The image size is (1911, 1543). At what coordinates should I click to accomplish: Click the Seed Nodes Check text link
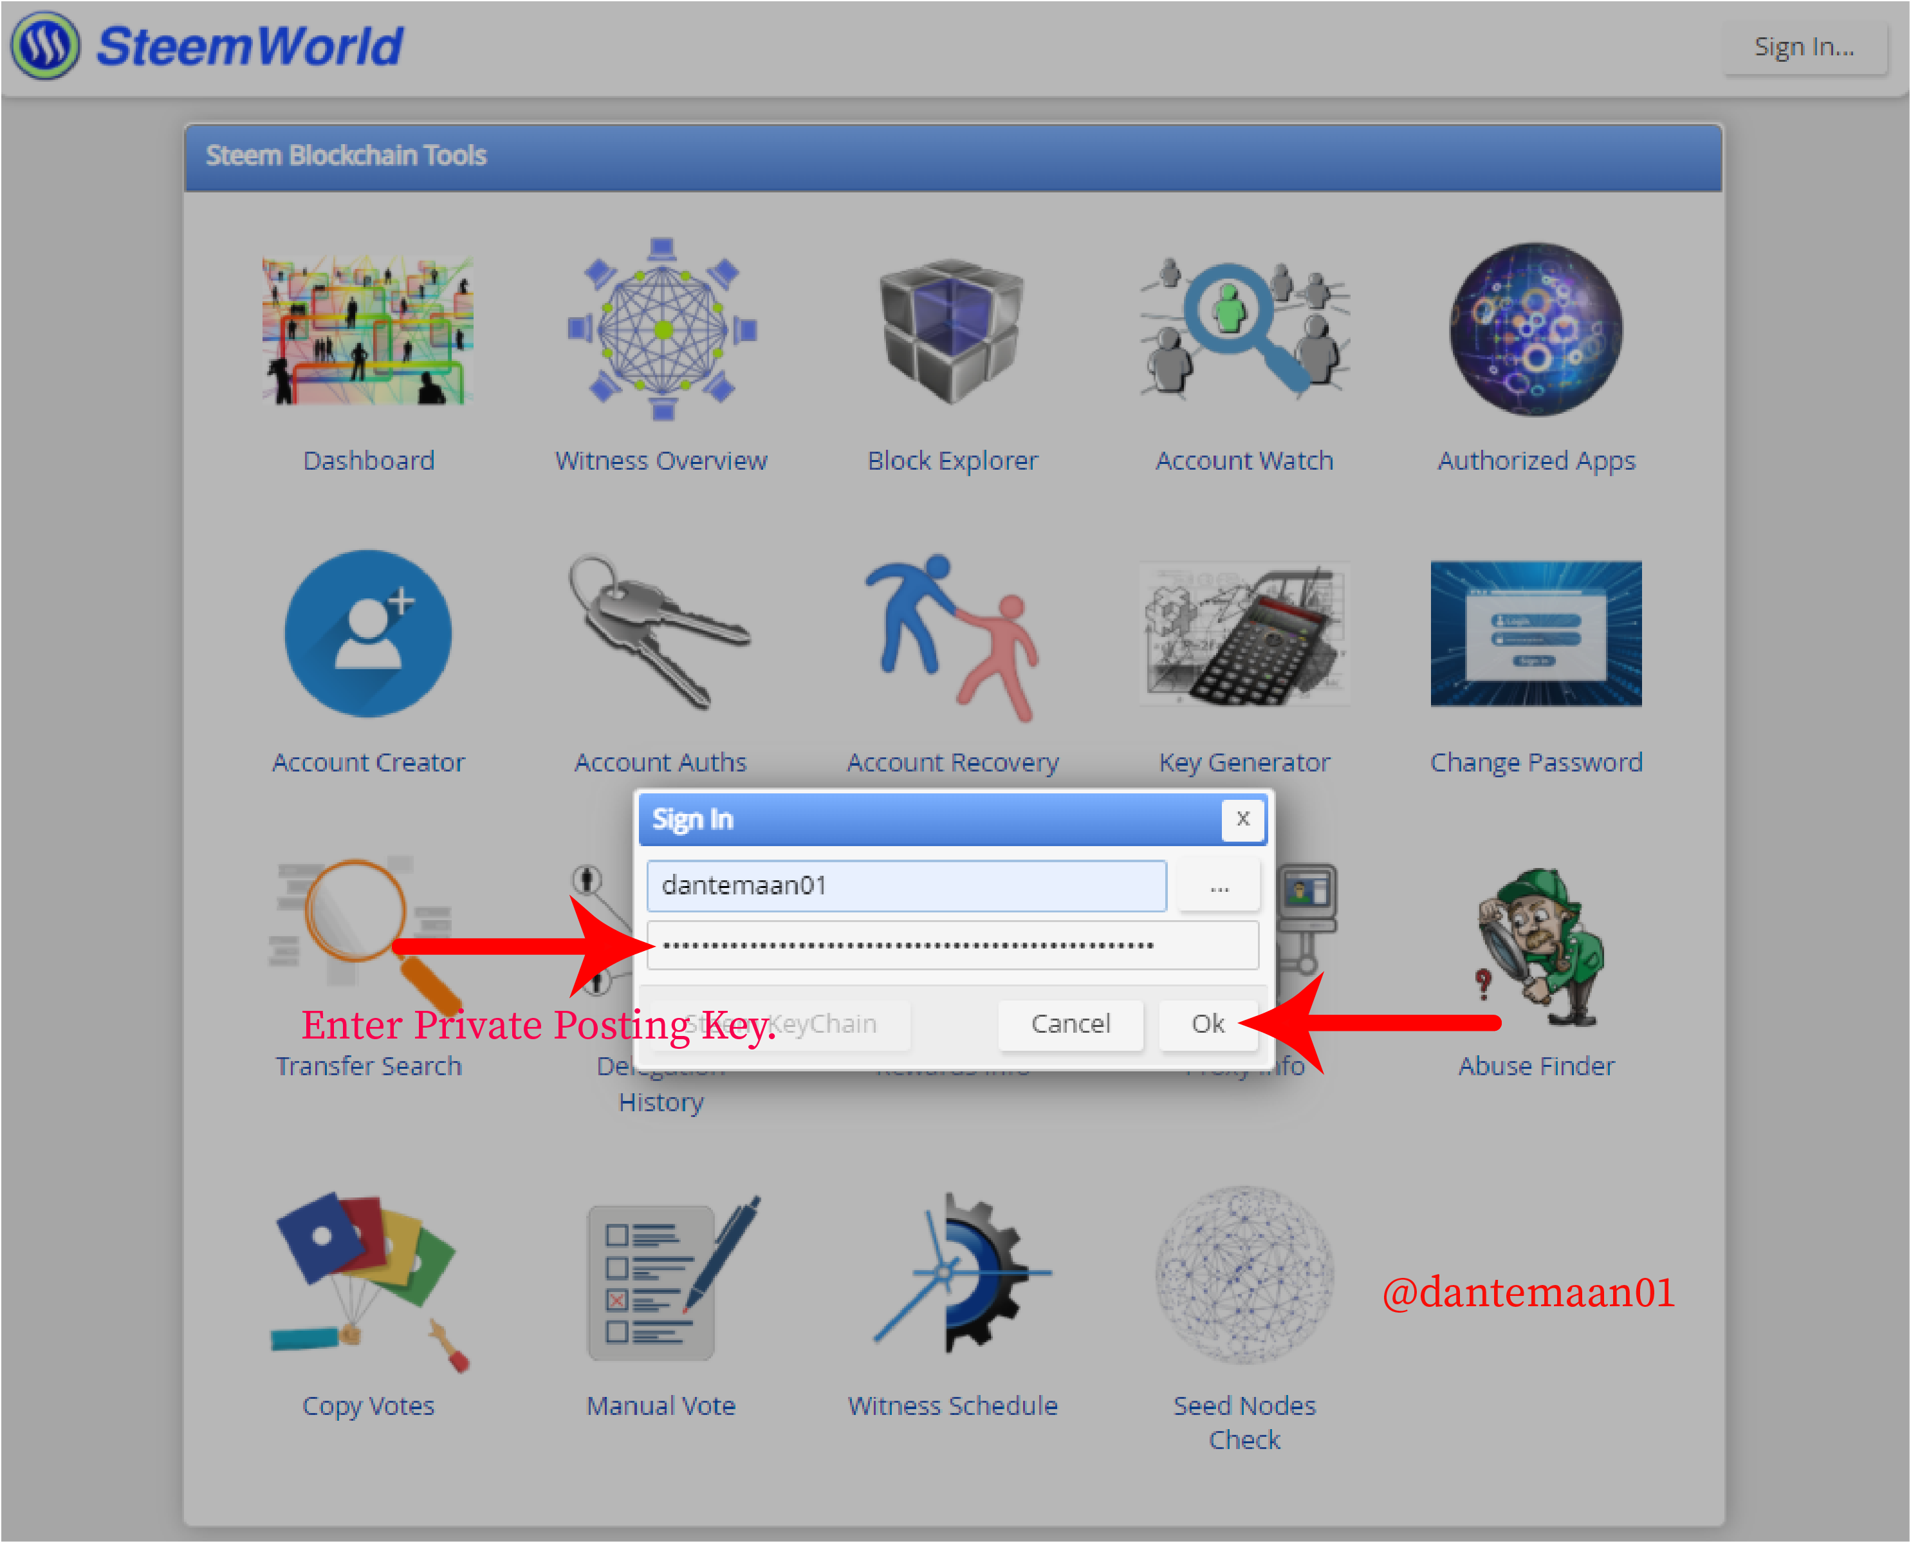(1244, 1423)
